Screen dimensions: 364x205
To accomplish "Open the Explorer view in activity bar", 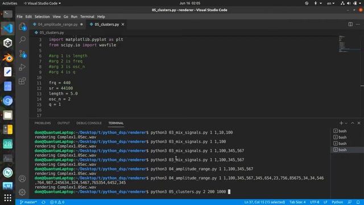I will coord(22,27).
